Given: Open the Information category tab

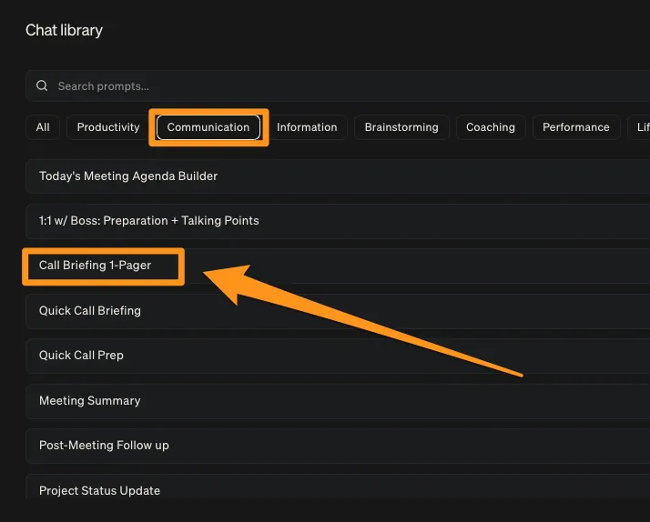Looking at the screenshot, I should pos(307,127).
